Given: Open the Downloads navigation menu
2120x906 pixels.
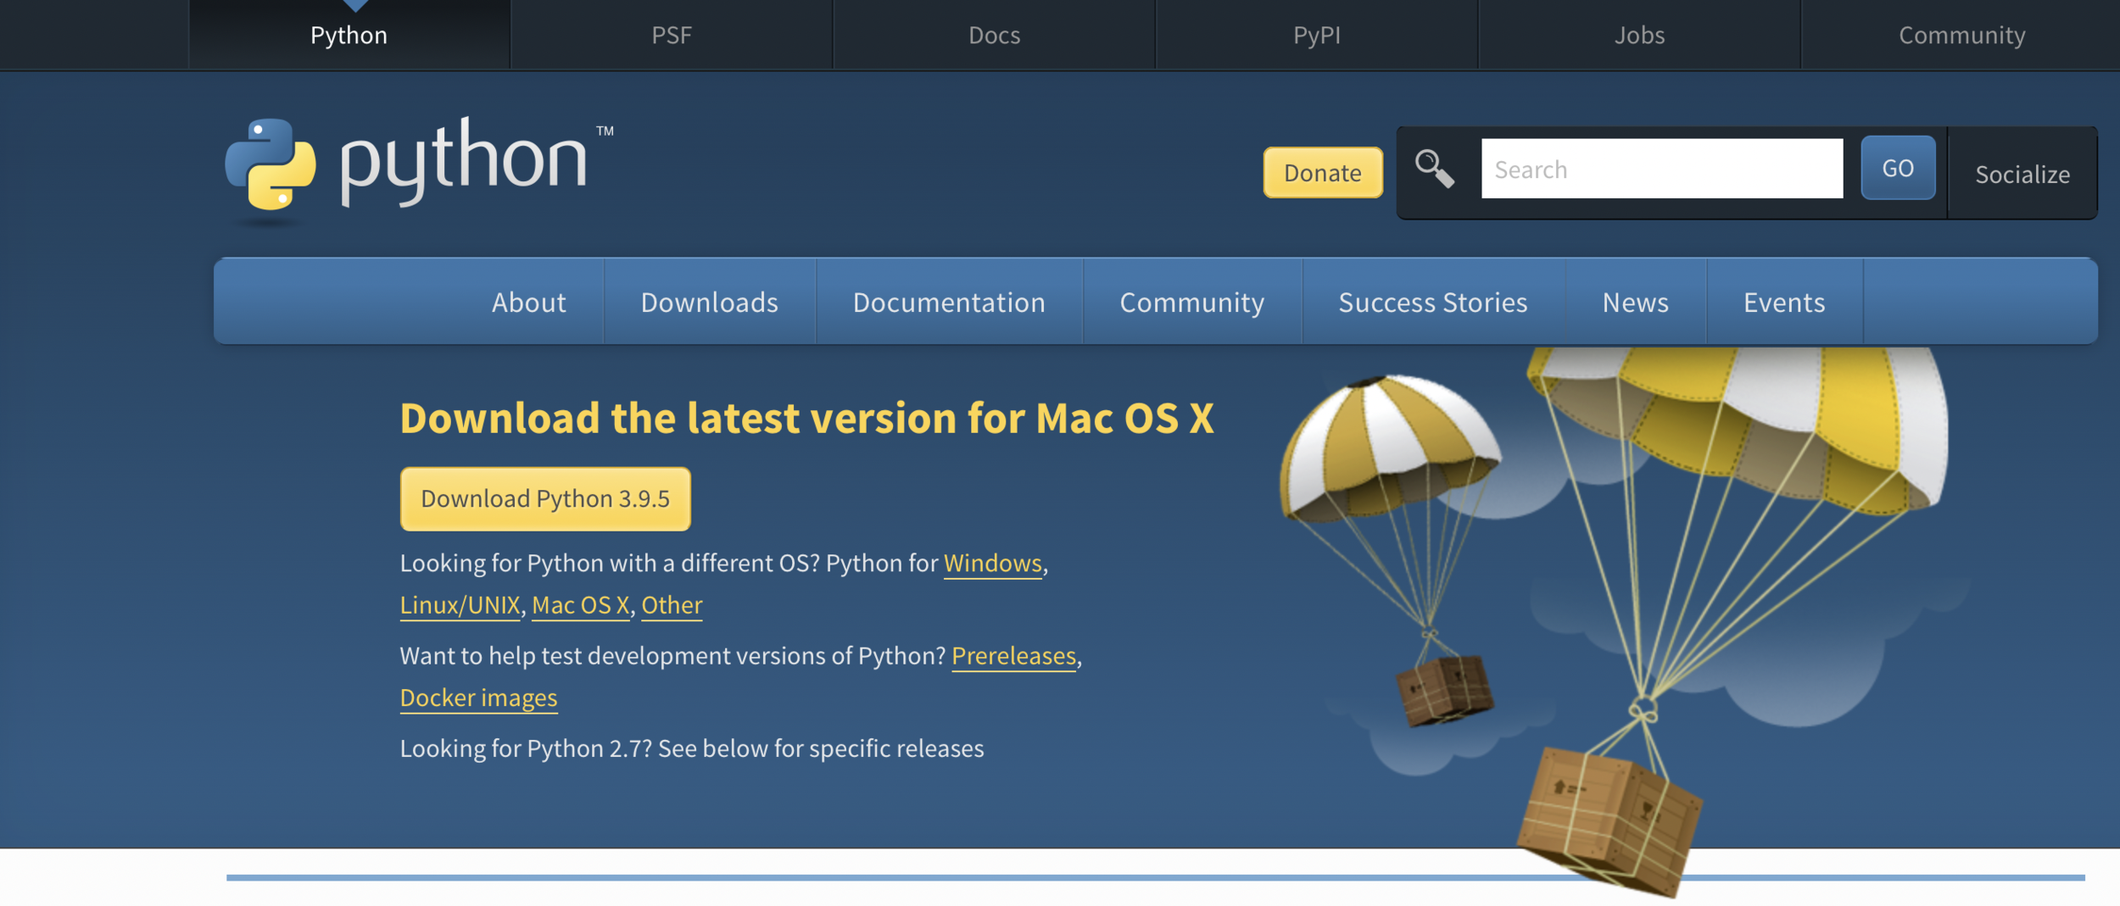Looking at the screenshot, I should (710, 302).
